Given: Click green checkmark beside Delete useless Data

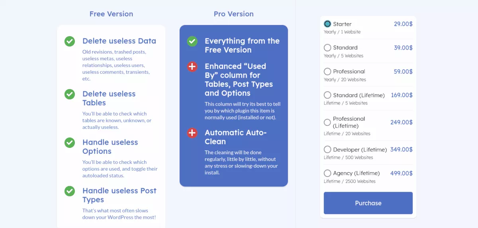Looking at the screenshot, I should click(70, 41).
